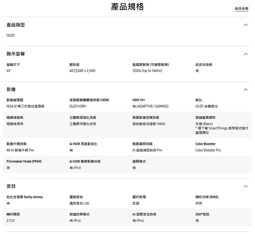Select the AI 動態捕捉技術 Pro value

pyautogui.click(x=147, y=150)
